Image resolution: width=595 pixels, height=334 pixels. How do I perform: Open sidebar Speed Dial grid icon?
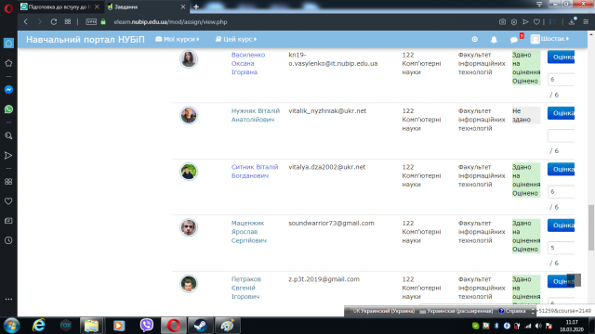(8, 182)
